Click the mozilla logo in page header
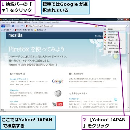Viewport: 130px width, 130px height. point(16,35)
